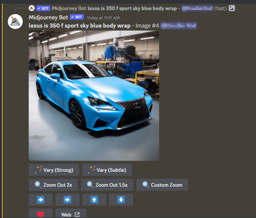Open the blue Lexus image preview
256x218 pixels.
coord(94,96)
